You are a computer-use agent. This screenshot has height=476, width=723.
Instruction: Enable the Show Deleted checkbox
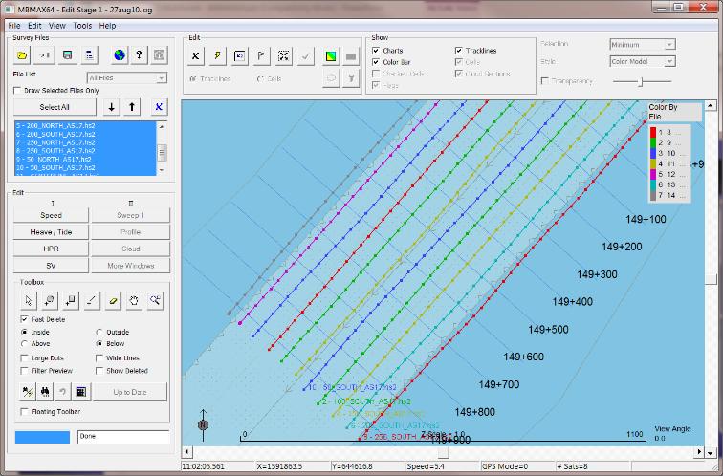99,371
